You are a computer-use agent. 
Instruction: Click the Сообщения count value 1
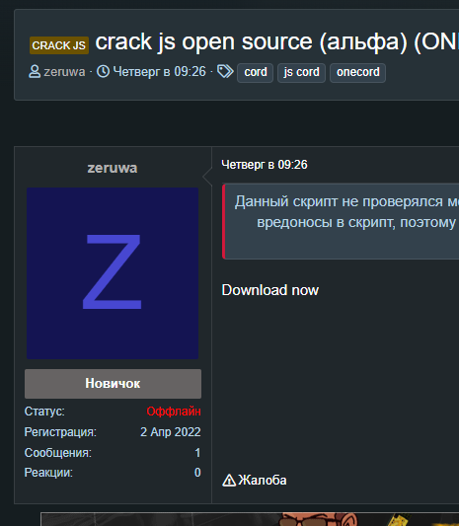pyautogui.click(x=197, y=453)
